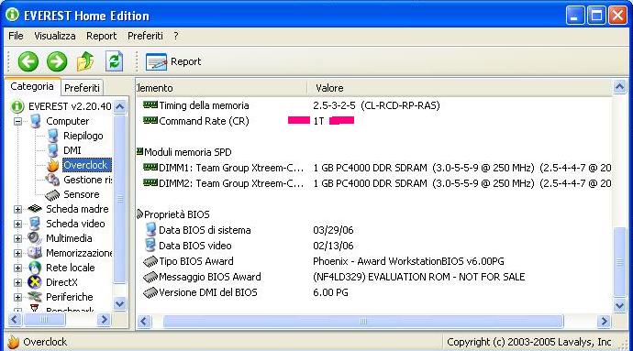Click the DMI monitor icon
Screen dimensions: 633x351
tap(53, 150)
